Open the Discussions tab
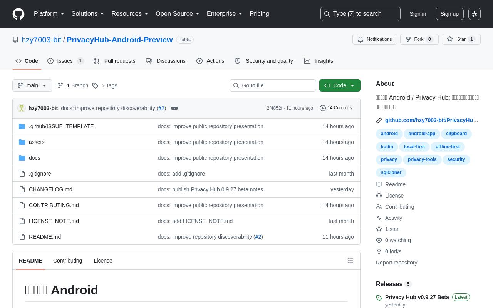Image resolution: width=493 pixels, height=308 pixels. [166, 61]
